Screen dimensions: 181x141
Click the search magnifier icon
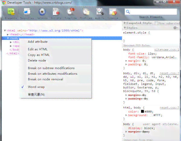tap(128, 12)
